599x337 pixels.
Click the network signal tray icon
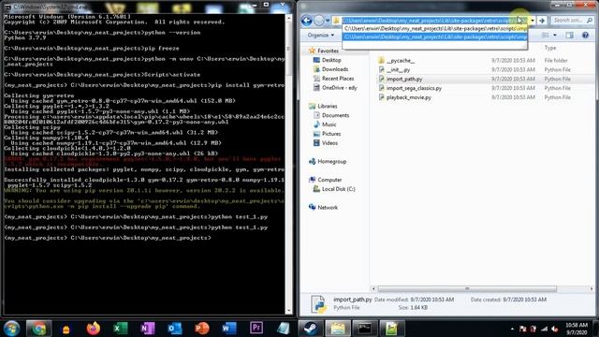point(544,329)
